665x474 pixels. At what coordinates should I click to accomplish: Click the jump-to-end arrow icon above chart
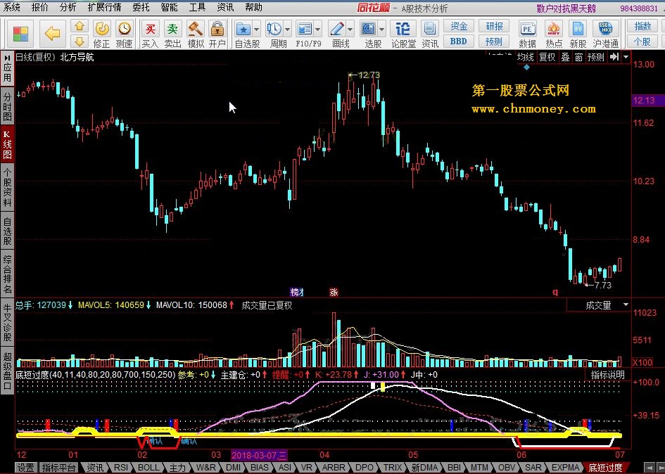click(x=614, y=57)
